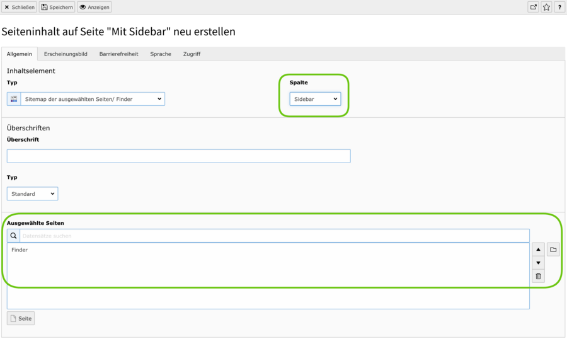The height and width of the screenshot is (339, 567).
Task: Browse records with folder icon
Action: coord(553,250)
